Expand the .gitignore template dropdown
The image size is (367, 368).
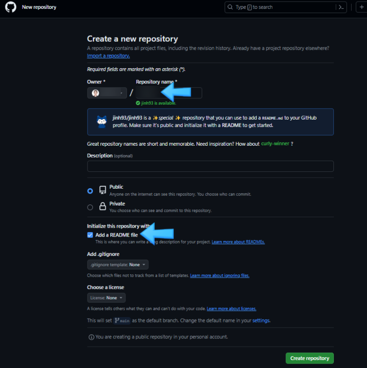coord(118,265)
